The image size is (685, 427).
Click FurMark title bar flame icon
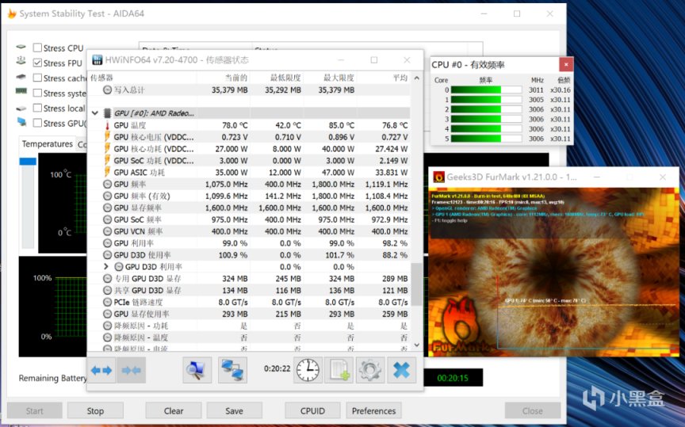(438, 177)
